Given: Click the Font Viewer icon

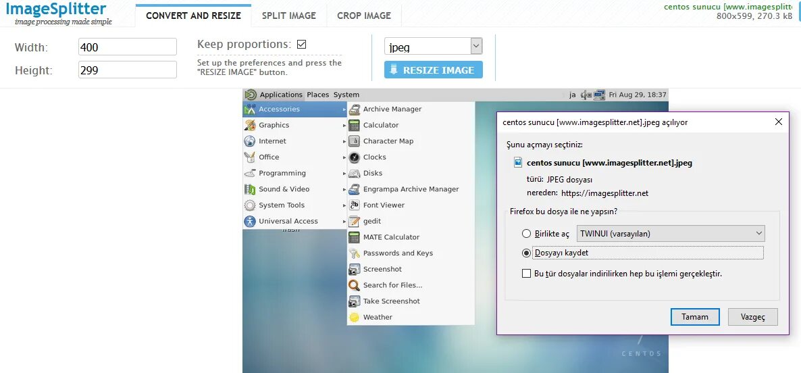Looking at the screenshot, I should (355, 205).
